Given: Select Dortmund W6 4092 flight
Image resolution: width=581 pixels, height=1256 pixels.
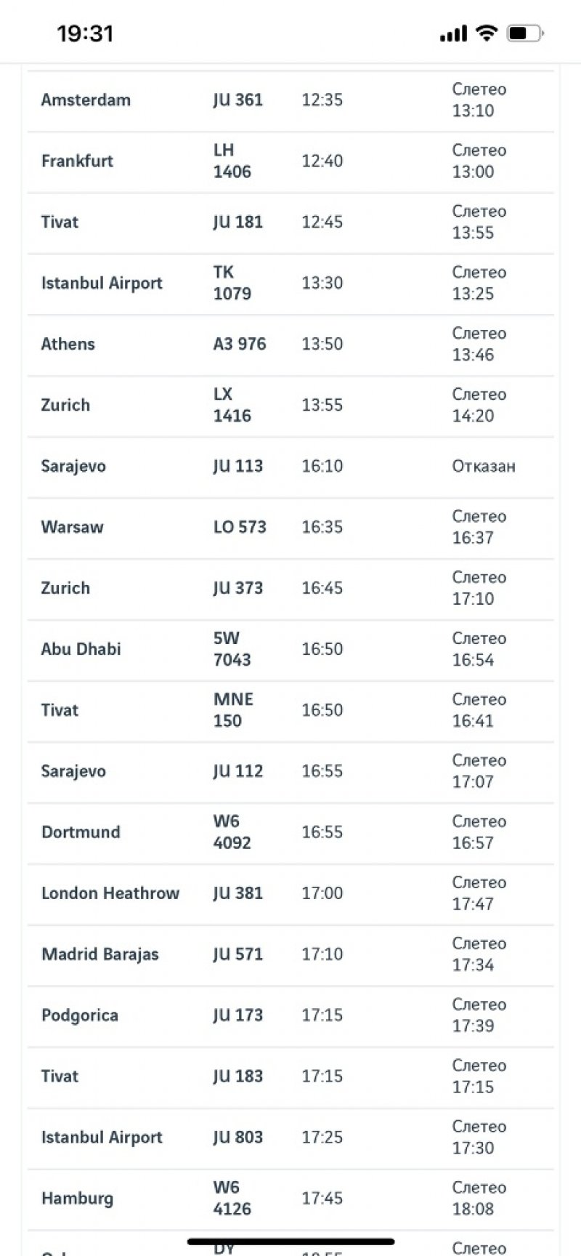Looking at the screenshot, I should pyautogui.click(x=290, y=834).
